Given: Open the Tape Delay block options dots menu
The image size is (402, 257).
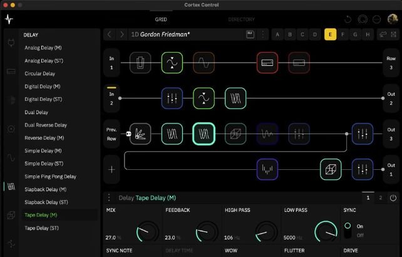Looking at the screenshot, I should coord(109,197).
